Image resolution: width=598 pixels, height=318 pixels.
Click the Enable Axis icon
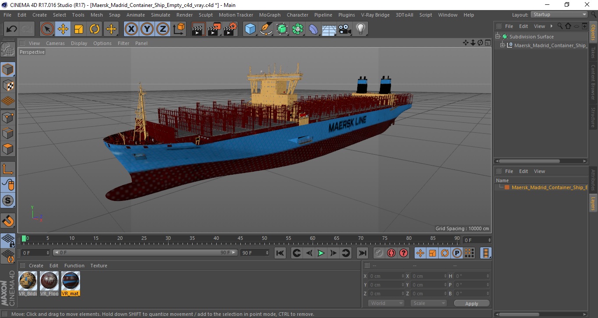[8, 169]
